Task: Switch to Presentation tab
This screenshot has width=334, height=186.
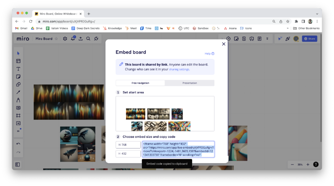Action: click(190, 83)
